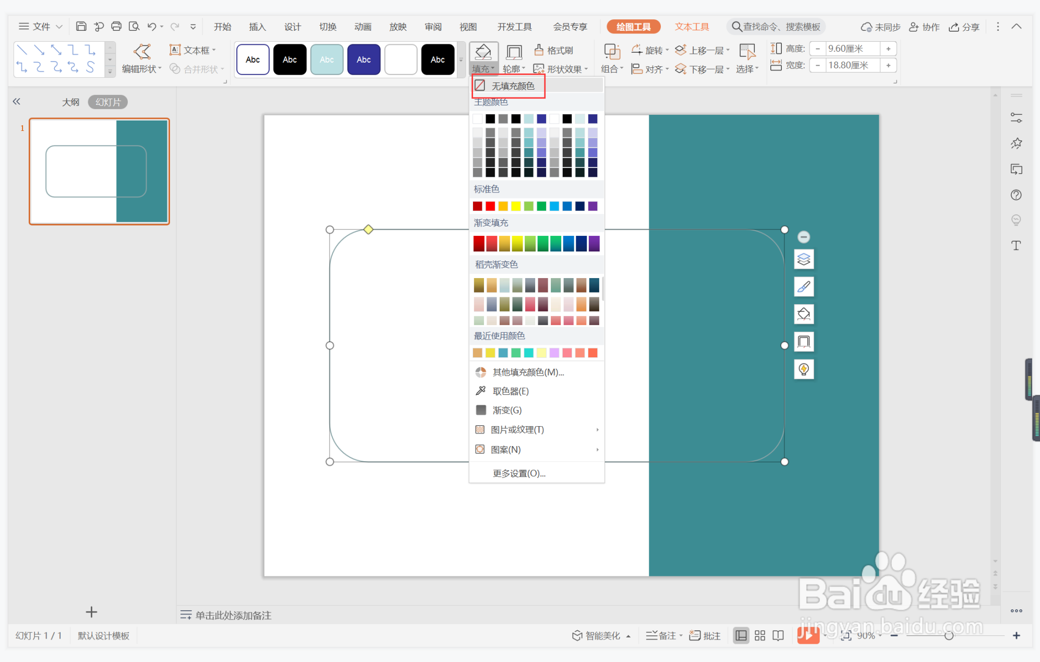Select No Fill Color (无填充颜色) option
1040x662 pixels.
tap(513, 86)
